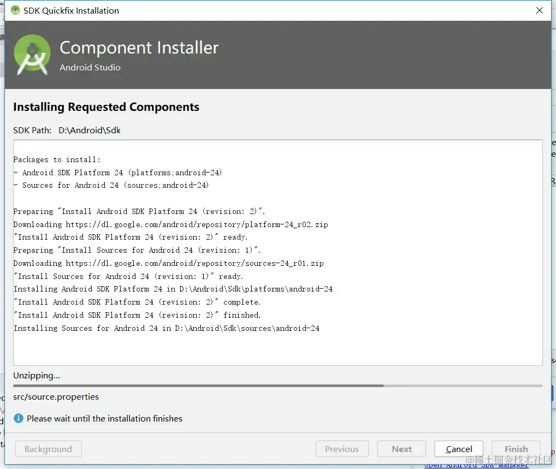Click the Cancel button
Image resolution: width=556 pixels, height=469 pixels.
point(458,449)
